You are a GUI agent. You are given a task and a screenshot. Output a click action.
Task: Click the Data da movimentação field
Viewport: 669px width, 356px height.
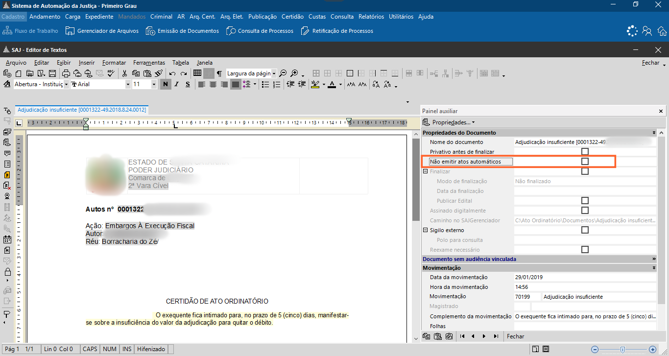pyautogui.click(x=585, y=277)
